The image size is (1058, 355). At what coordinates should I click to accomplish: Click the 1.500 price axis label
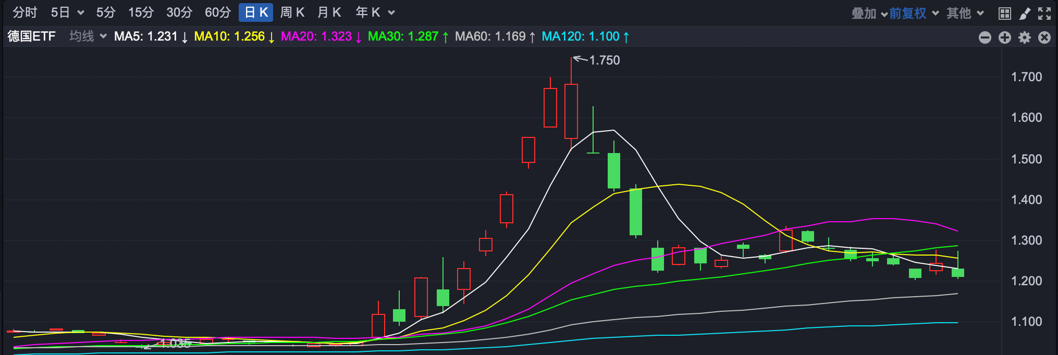1027,159
